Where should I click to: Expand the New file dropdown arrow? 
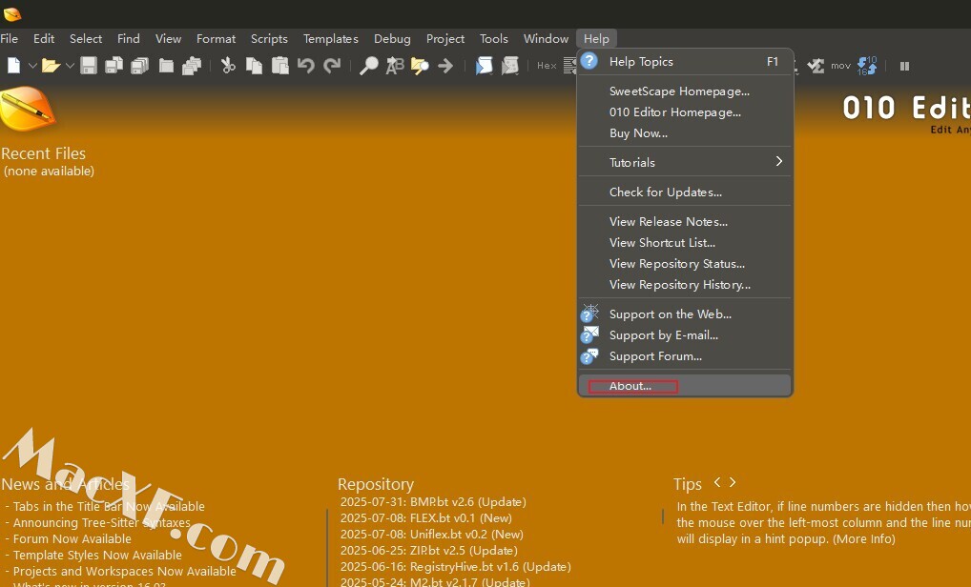(32, 66)
